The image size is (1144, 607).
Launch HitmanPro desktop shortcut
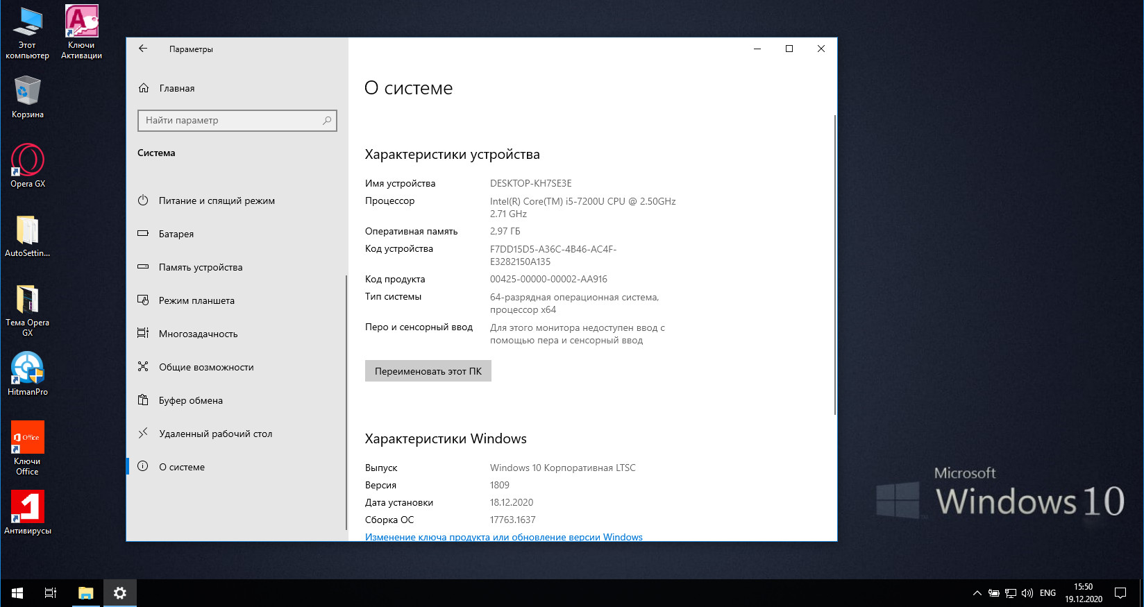tap(28, 374)
